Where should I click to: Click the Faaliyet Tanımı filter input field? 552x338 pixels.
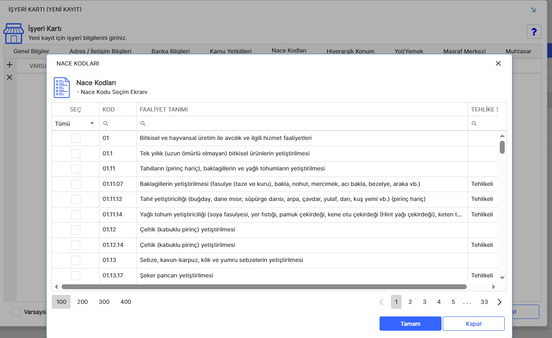(302, 123)
